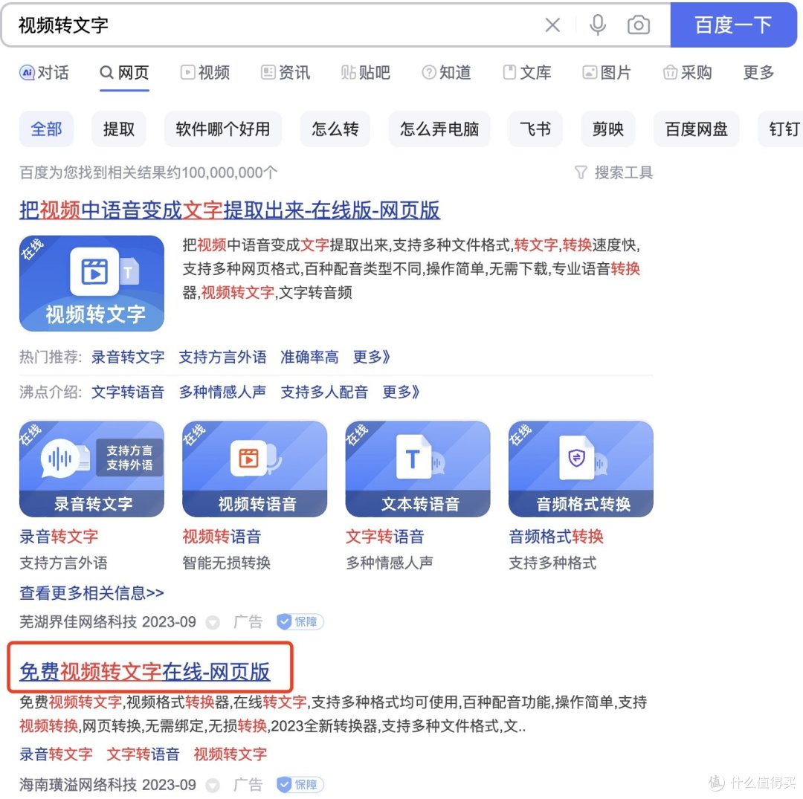Image resolution: width=803 pixels, height=799 pixels.
Task: Click the 录音转文字 card image
Action: tap(91, 469)
